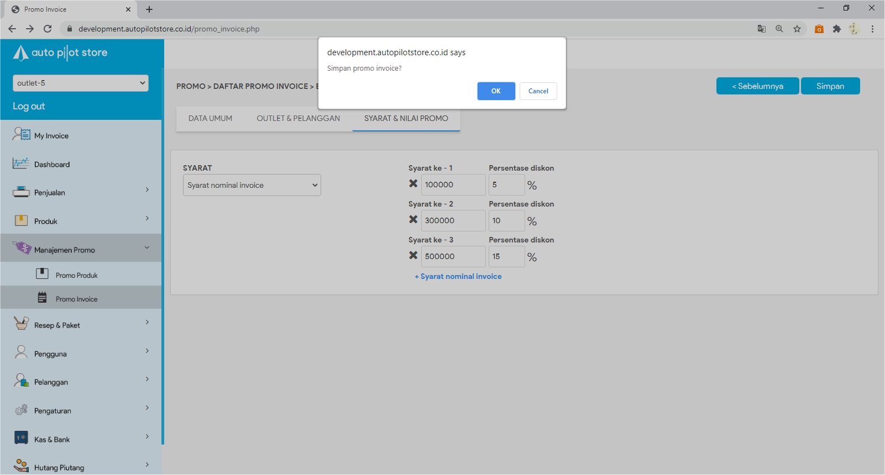Switch to the DATA UMUM tab

(x=210, y=118)
